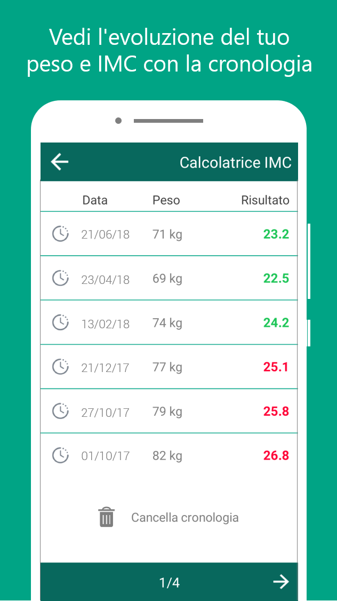Click the 1/4 page indicator
Viewport: 337px width, 601px height.
(169, 583)
